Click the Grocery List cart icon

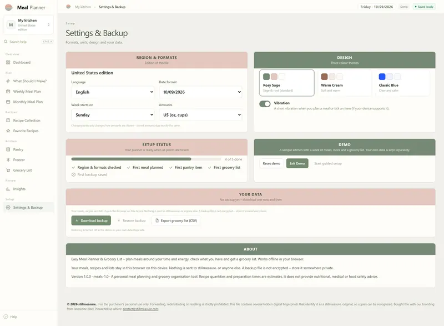8,170
